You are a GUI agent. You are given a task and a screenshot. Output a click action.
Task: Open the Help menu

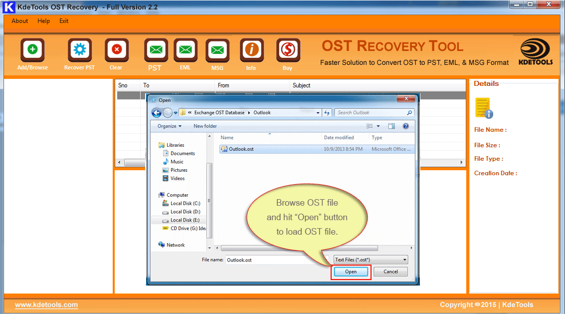coord(44,21)
